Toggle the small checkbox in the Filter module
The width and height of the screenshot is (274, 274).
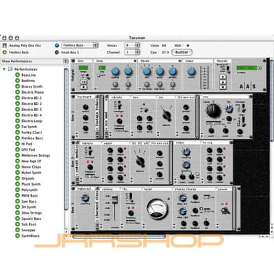click(x=197, y=174)
